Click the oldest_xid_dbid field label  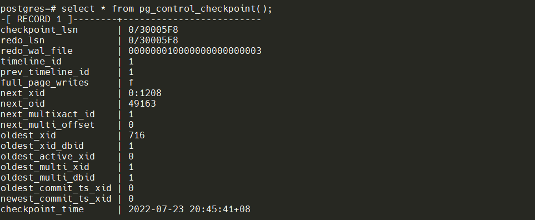[42, 146]
